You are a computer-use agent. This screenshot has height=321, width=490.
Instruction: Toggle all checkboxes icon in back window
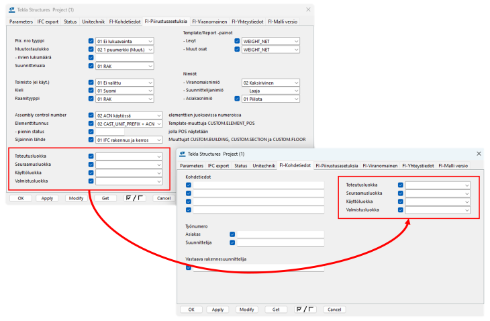point(135,198)
